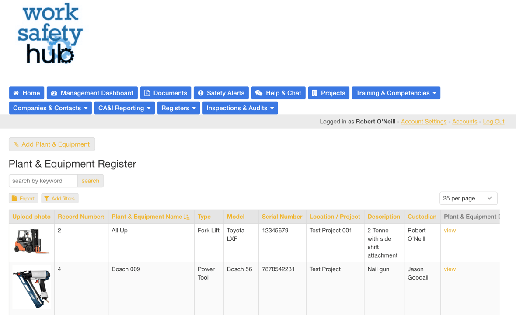The image size is (516, 315).
Task: Click the Work Safety Hub logo
Action: (50, 34)
